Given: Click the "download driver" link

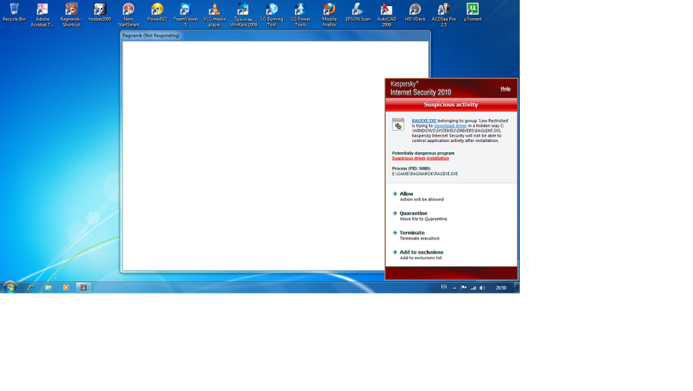Looking at the screenshot, I should (450, 126).
